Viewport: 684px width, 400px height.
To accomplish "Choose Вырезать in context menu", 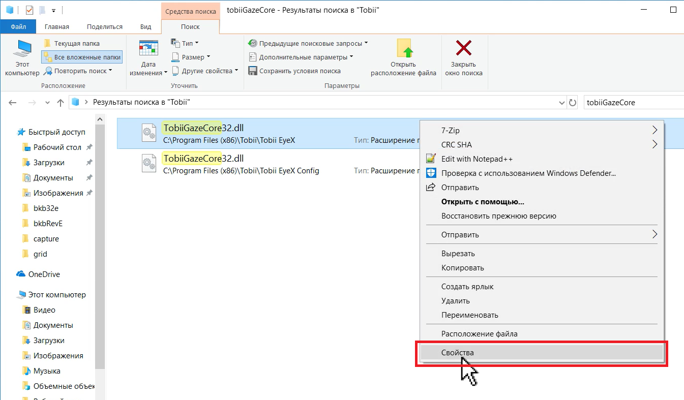I will [x=543, y=254].
